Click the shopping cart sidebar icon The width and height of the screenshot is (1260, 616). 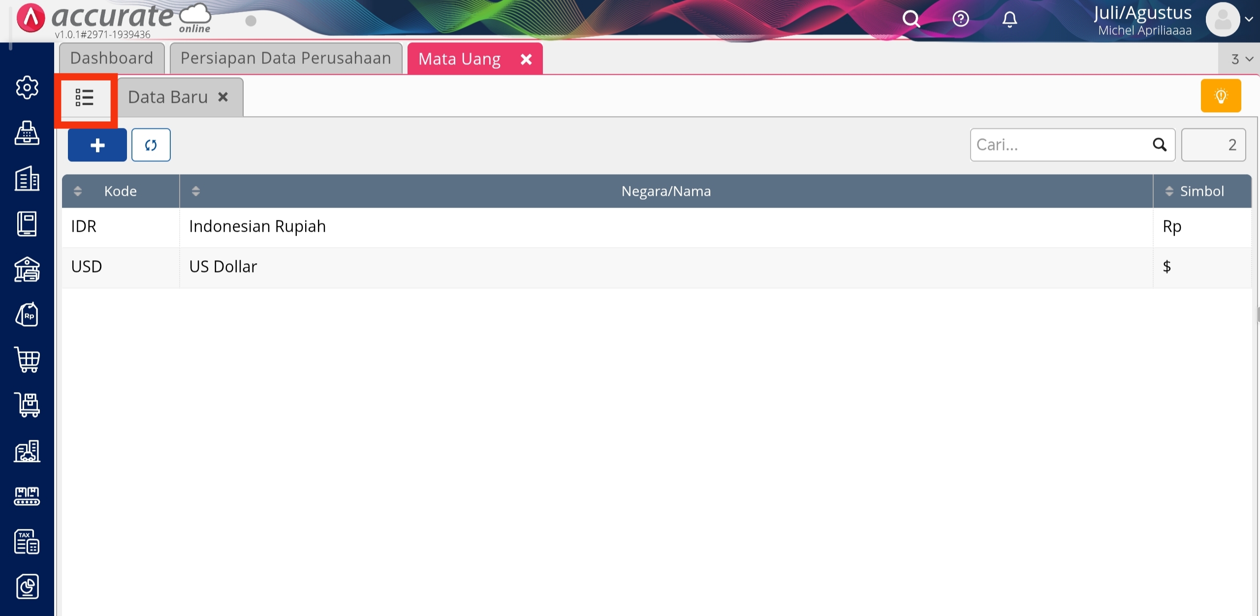27,360
